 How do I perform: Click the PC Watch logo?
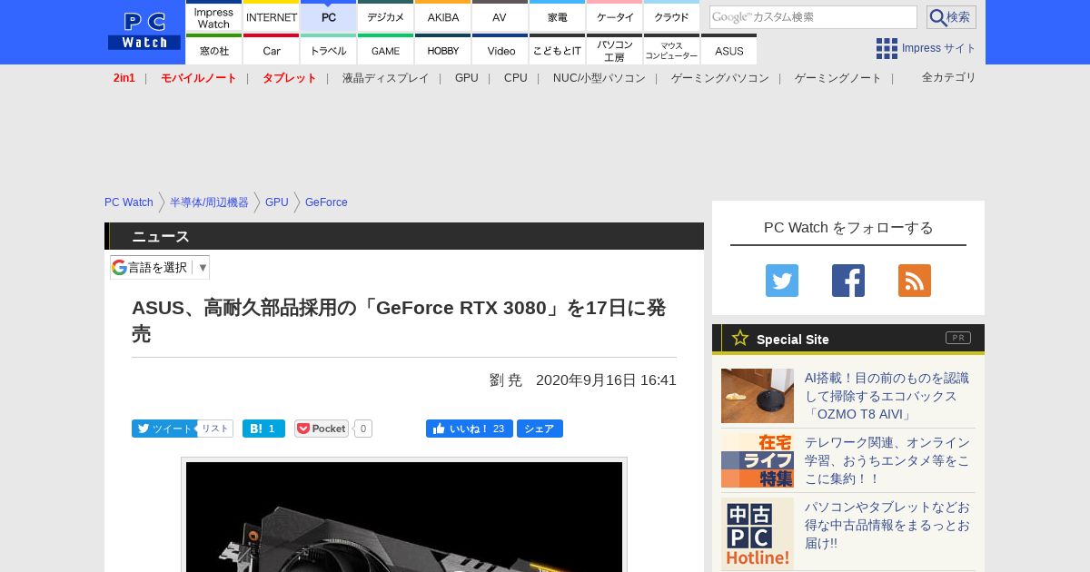pos(144,31)
